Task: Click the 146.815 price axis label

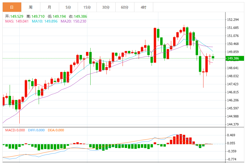Action: [x=233, y=92]
